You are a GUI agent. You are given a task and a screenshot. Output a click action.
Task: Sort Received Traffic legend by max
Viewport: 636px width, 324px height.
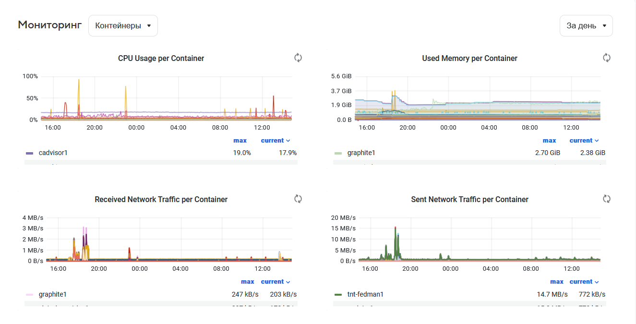pos(248,282)
